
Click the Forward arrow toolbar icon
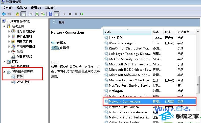coord(10,14)
